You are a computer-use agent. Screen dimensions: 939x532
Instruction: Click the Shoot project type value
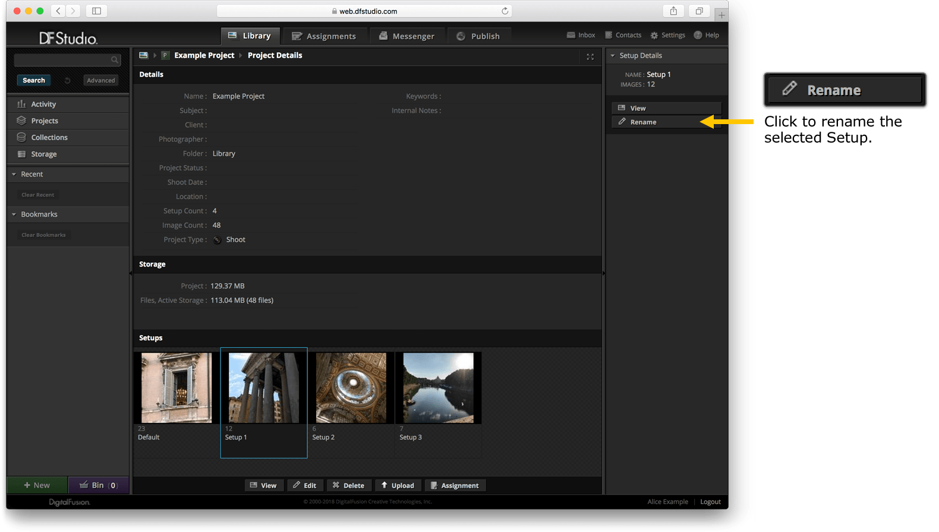coord(235,240)
